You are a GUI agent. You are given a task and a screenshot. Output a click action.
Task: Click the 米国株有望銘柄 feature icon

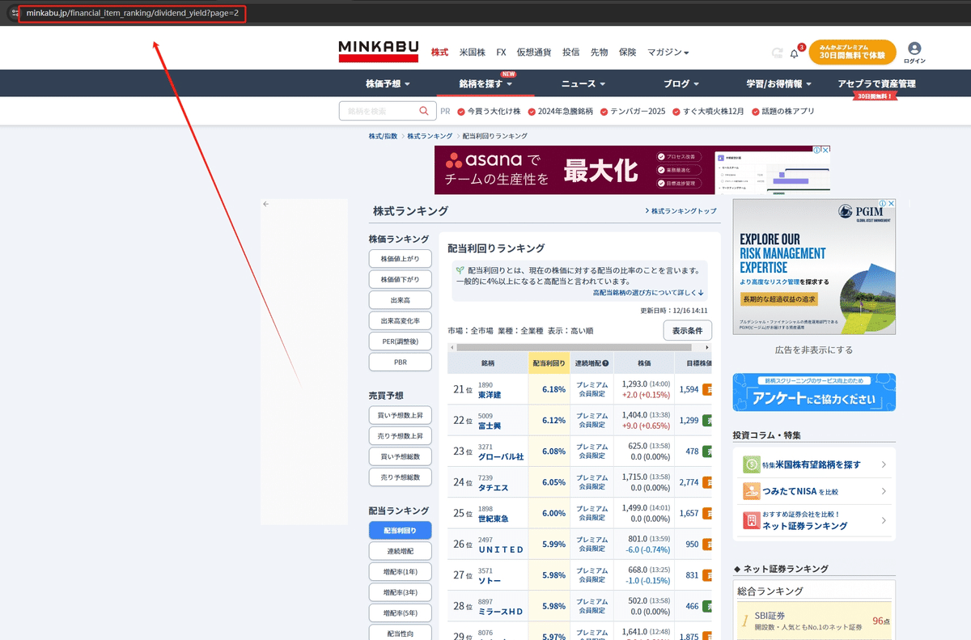pyautogui.click(x=753, y=464)
